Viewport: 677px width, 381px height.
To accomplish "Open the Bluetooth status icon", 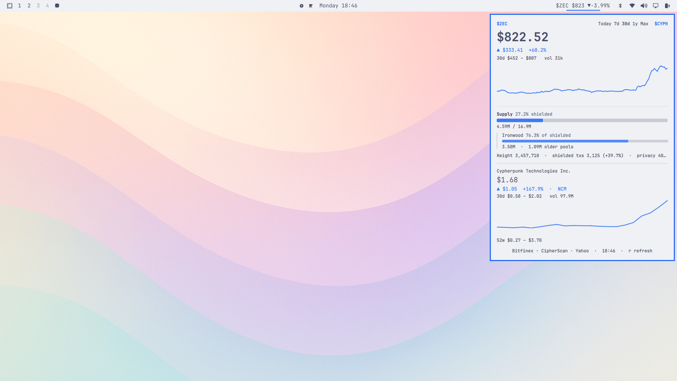I will (x=620, y=6).
